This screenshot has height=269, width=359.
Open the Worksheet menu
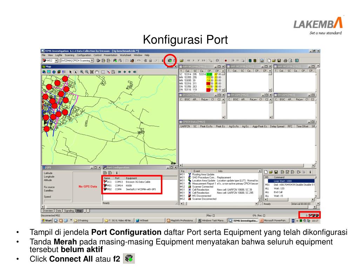pos(126,55)
